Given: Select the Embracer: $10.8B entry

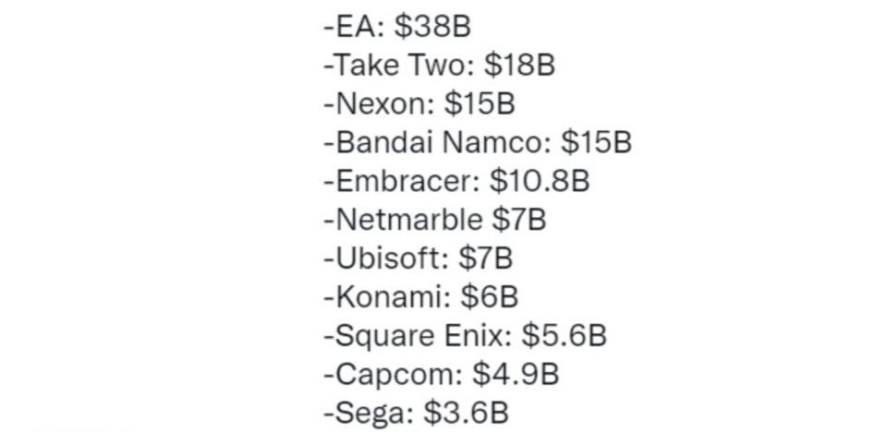Looking at the screenshot, I should [x=456, y=181].
